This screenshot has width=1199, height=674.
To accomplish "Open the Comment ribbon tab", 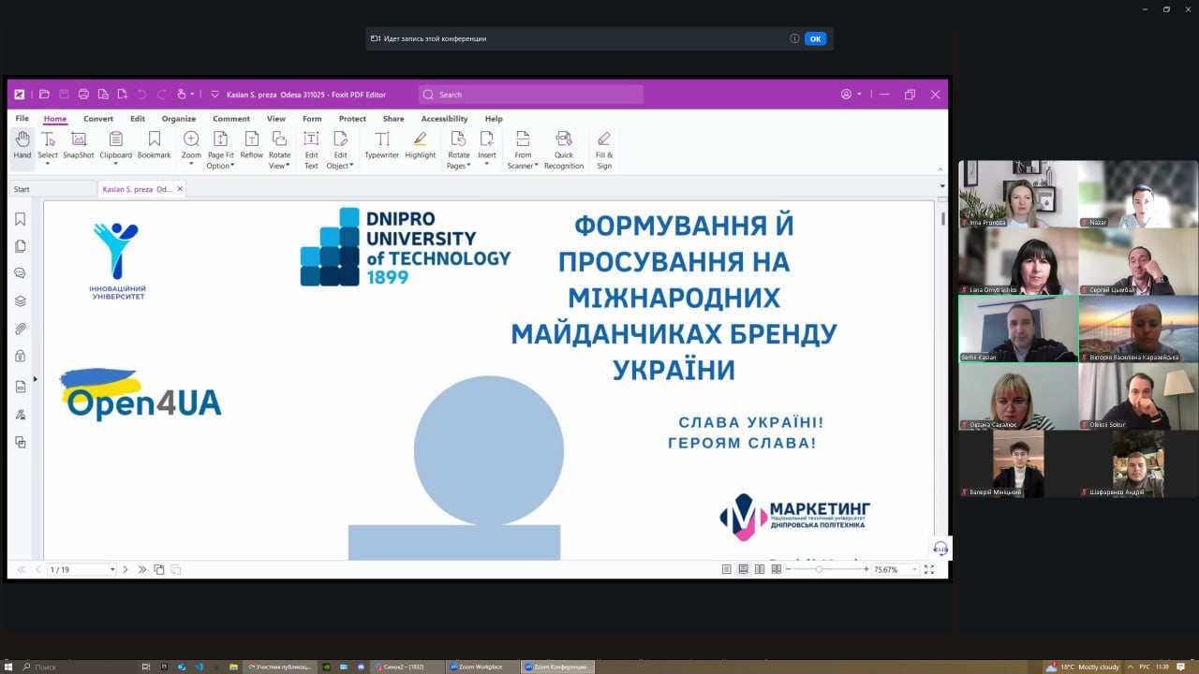I will (230, 119).
